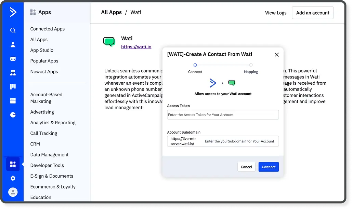Viewport: 352px width, 209px height.
Task: Select Account-Based Marketing category
Action: (x=46, y=98)
